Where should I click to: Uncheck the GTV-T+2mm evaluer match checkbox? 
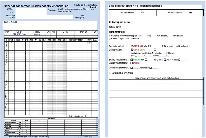[132, 50]
